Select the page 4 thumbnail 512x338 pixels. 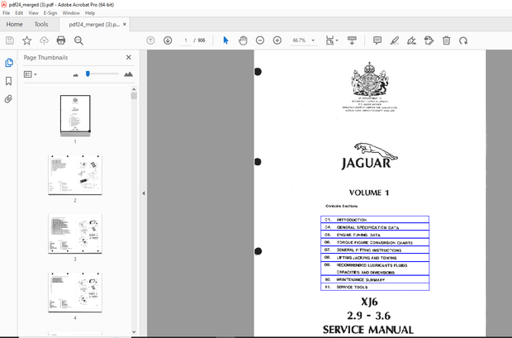(75, 293)
